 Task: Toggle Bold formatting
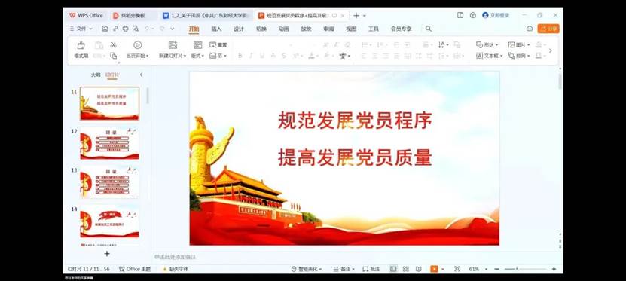click(x=240, y=56)
